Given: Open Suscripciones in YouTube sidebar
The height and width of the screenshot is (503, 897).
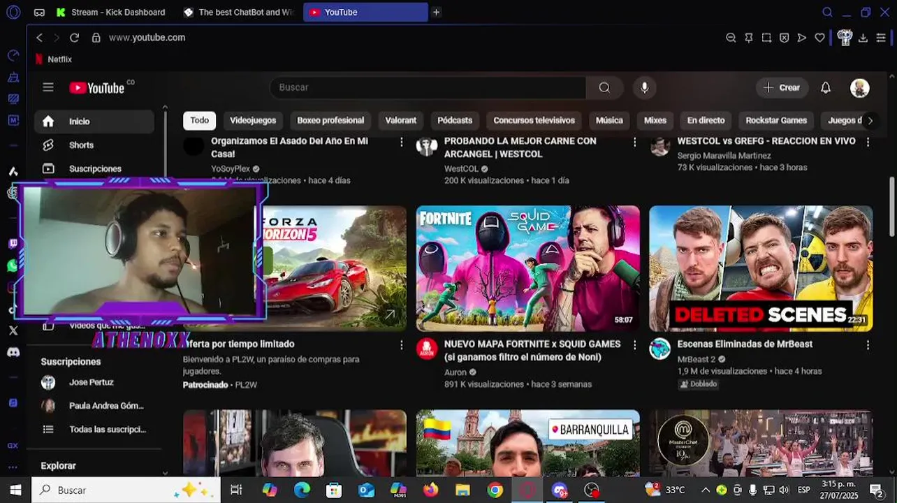Looking at the screenshot, I should (94, 169).
